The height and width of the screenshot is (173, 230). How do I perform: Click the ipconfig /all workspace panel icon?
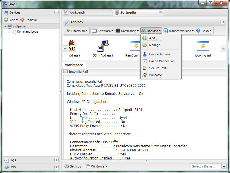click(x=66, y=72)
